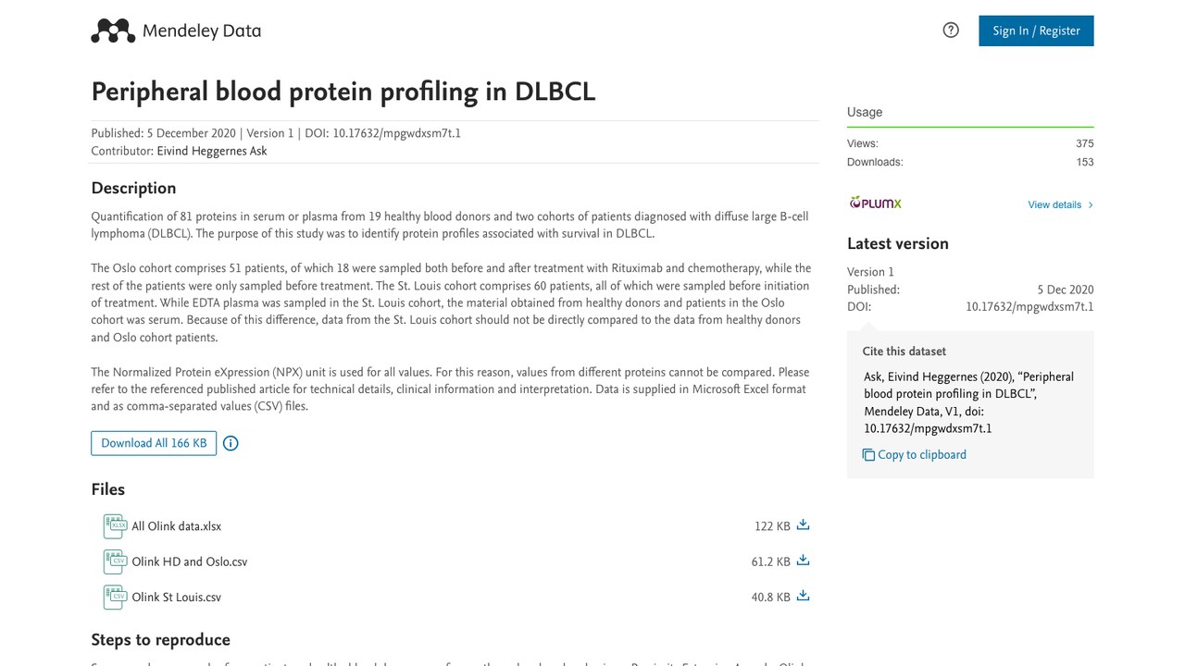The height and width of the screenshot is (666, 1185).
Task: Click the info icon beside Download All
Action: point(231,443)
